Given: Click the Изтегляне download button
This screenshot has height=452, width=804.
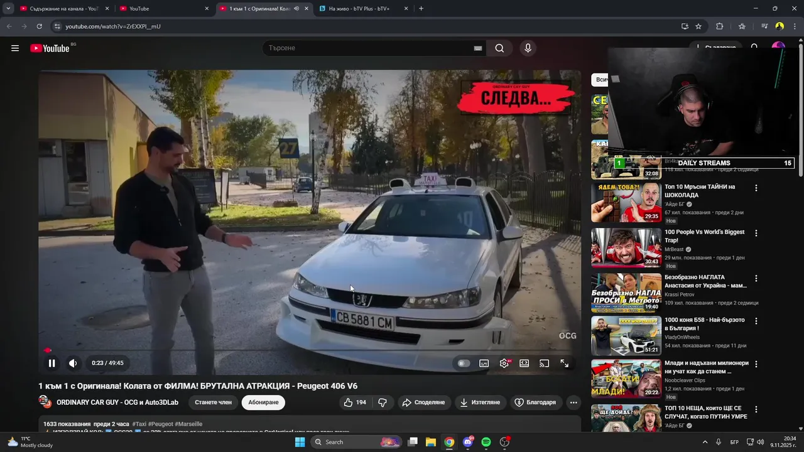Looking at the screenshot, I should click(x=480, y=402).
